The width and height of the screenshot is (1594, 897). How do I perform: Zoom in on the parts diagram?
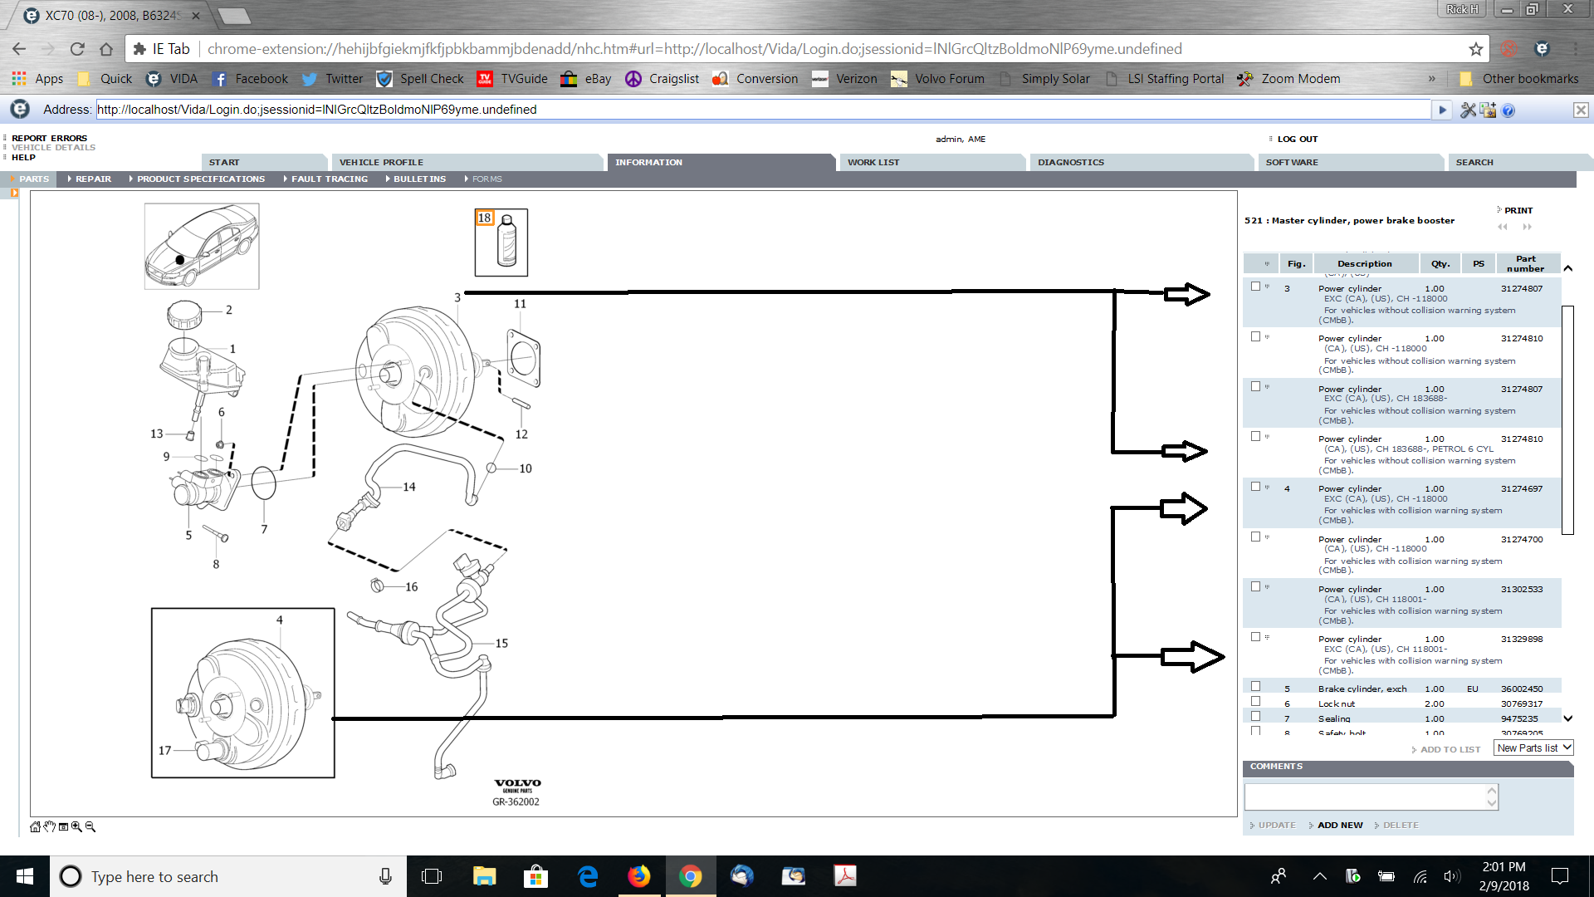pos(76,826)
